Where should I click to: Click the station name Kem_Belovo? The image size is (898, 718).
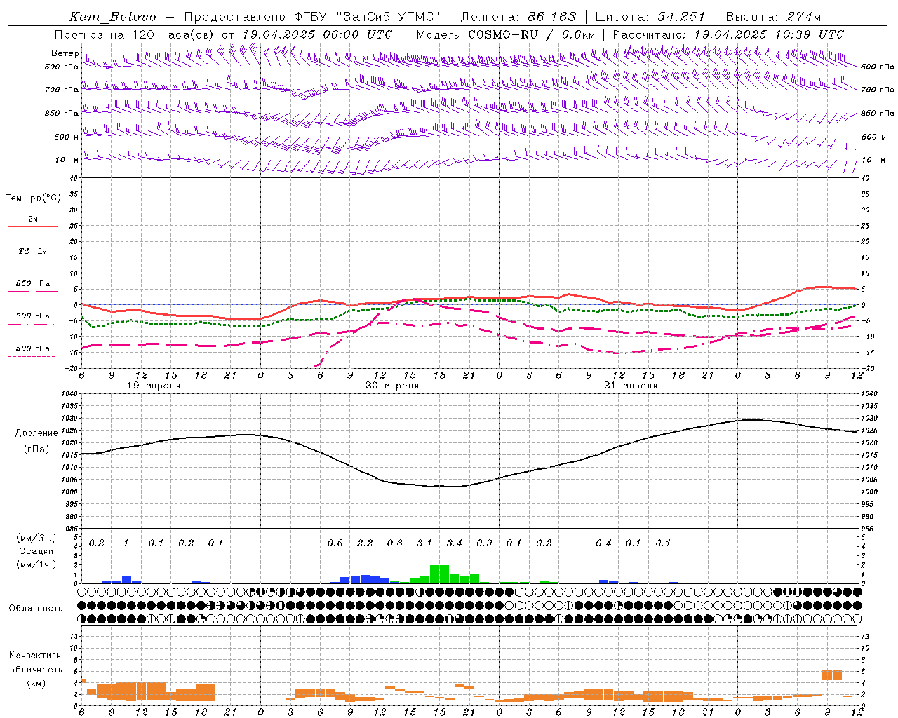pyautogui.click(x=113, y=17)
